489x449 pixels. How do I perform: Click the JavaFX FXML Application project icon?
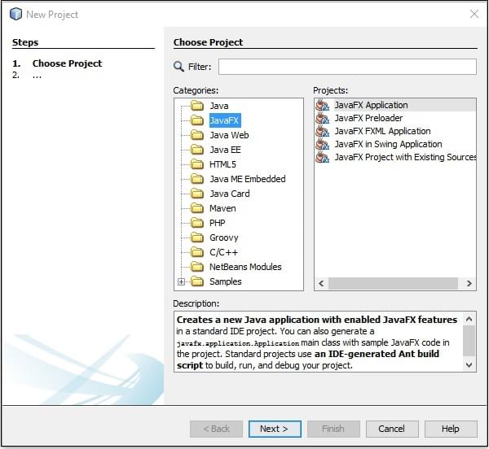click(323, 131)
